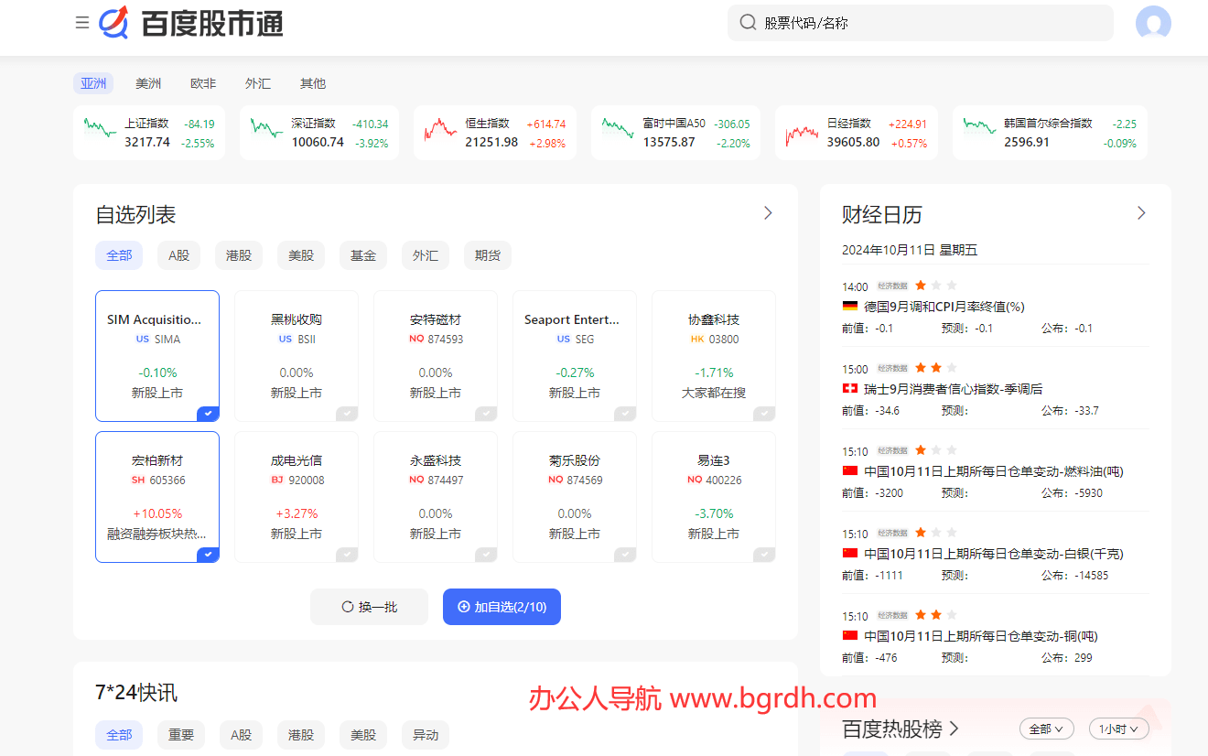
Task: Click the search magnifier icon
Action: [x=748, y=23]
